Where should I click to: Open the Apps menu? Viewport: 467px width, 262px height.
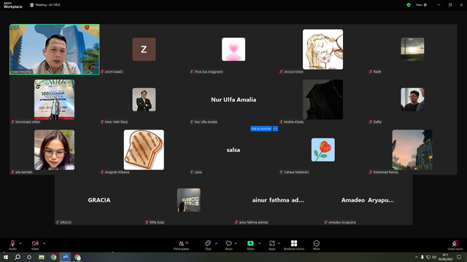(272, 245)
